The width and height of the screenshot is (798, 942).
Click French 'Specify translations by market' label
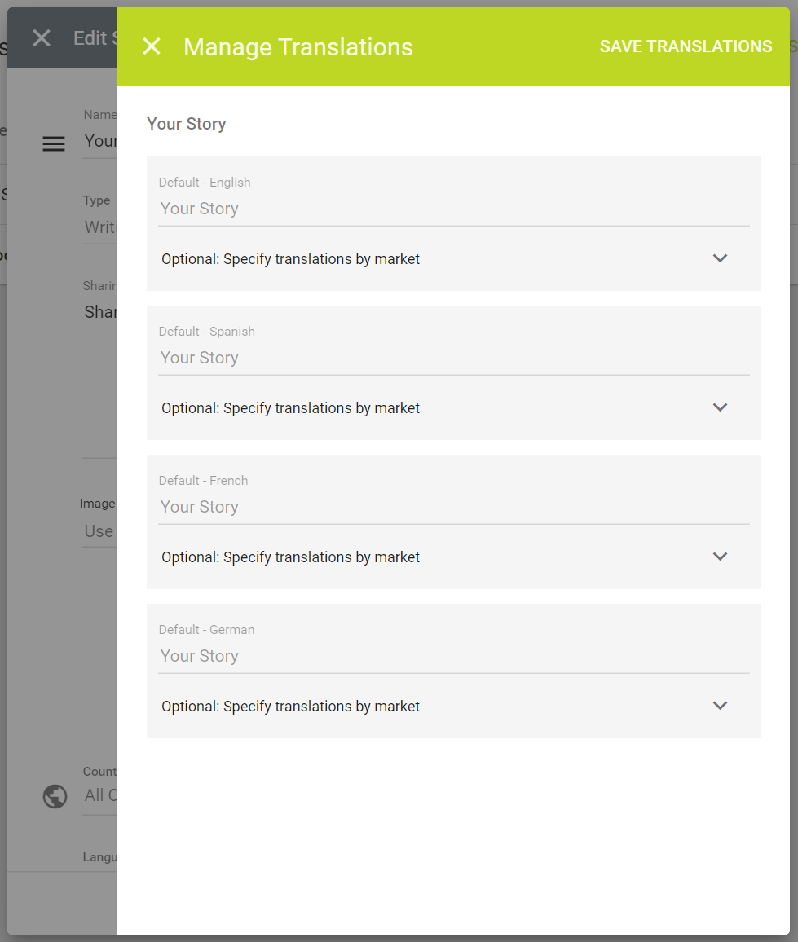pyautogui.click(x=291, y=557)
